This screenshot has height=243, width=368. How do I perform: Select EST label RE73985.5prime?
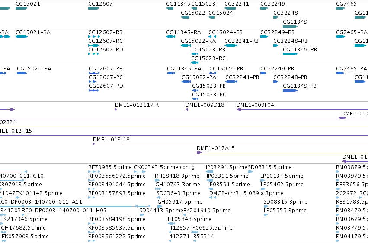pos(110,167)
